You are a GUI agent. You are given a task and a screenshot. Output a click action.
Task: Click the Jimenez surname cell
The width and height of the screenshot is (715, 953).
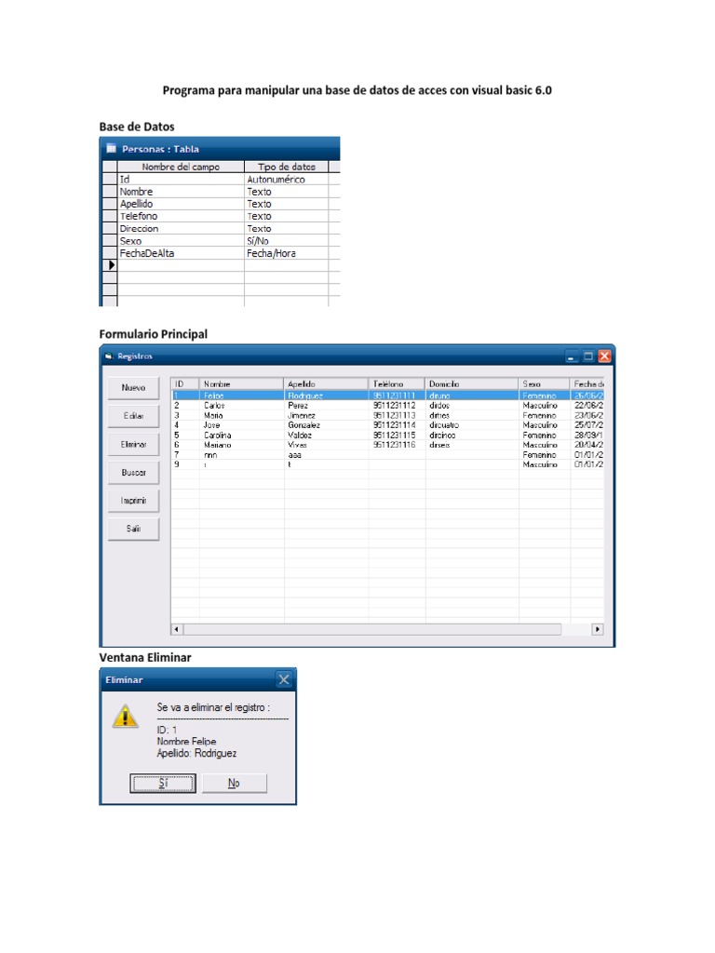point(326,415)
